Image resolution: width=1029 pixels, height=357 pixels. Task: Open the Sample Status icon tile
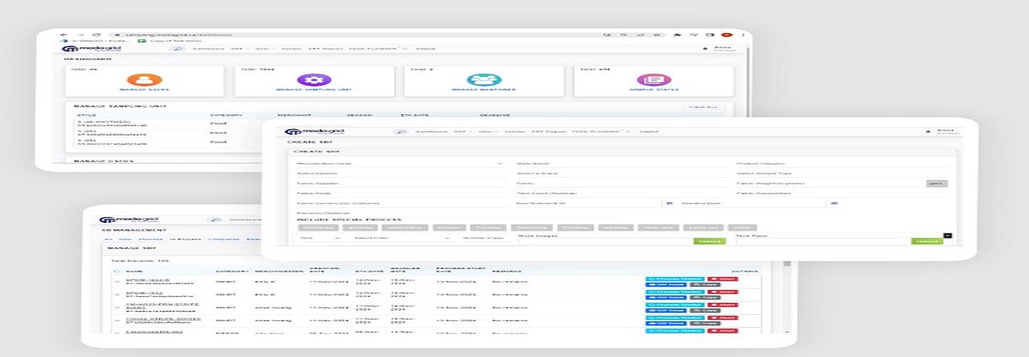653,80
